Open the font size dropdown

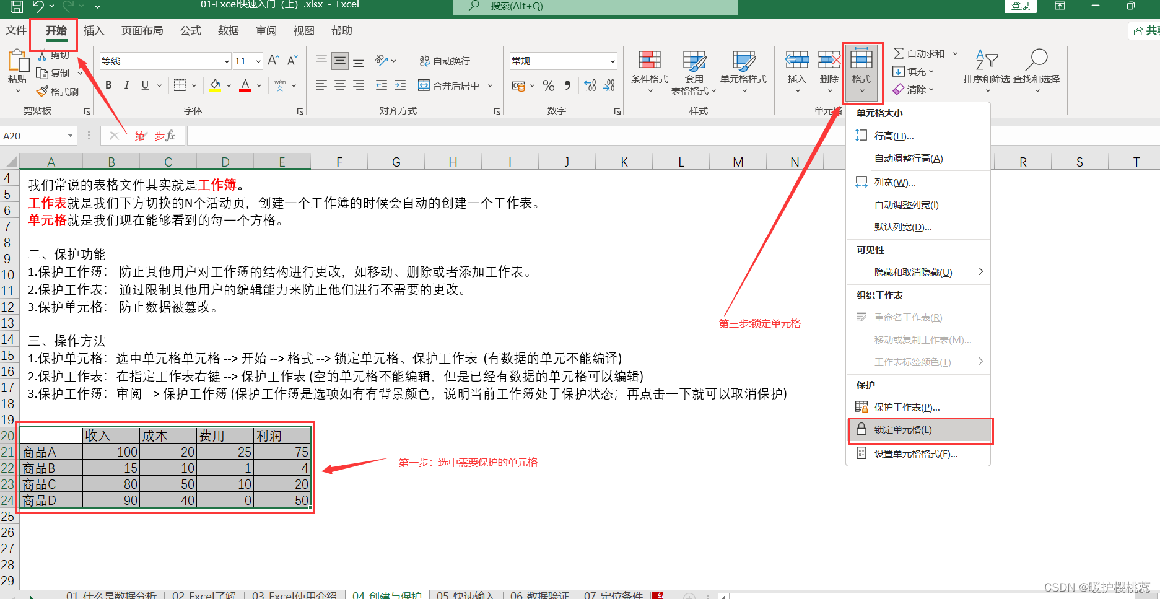258,61
